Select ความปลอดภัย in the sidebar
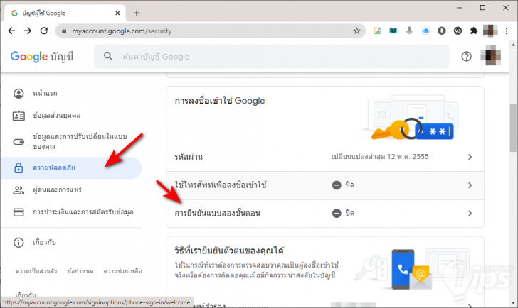 [71, 168]
